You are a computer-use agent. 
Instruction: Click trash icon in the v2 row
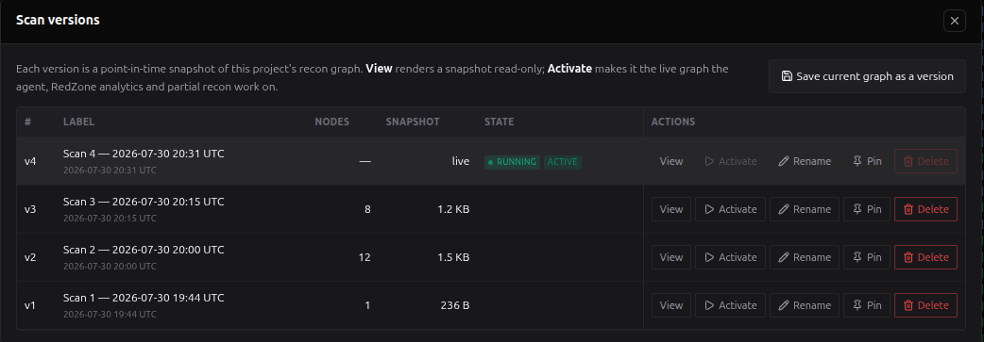click(908, 257)
